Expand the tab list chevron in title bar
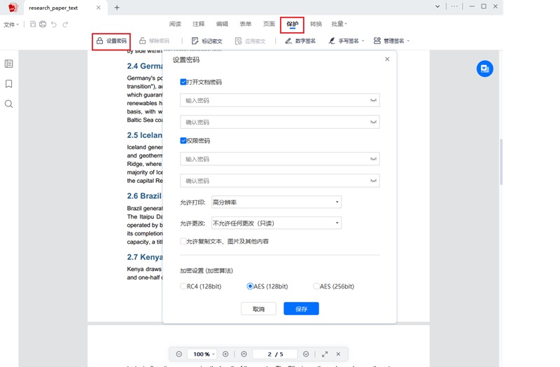 tap(437, 6)
